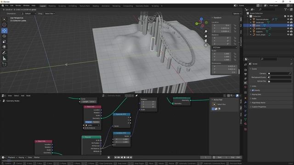Toggle visibility of profile curve object
The height and width of the screenshot is (165, 294).
tap(288, 28)
